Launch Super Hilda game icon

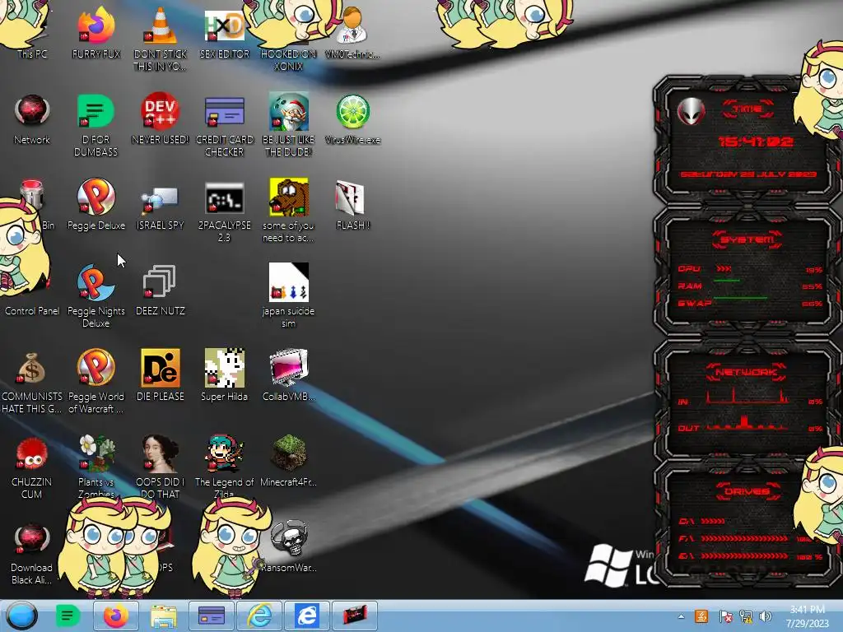tap(224, 375)
